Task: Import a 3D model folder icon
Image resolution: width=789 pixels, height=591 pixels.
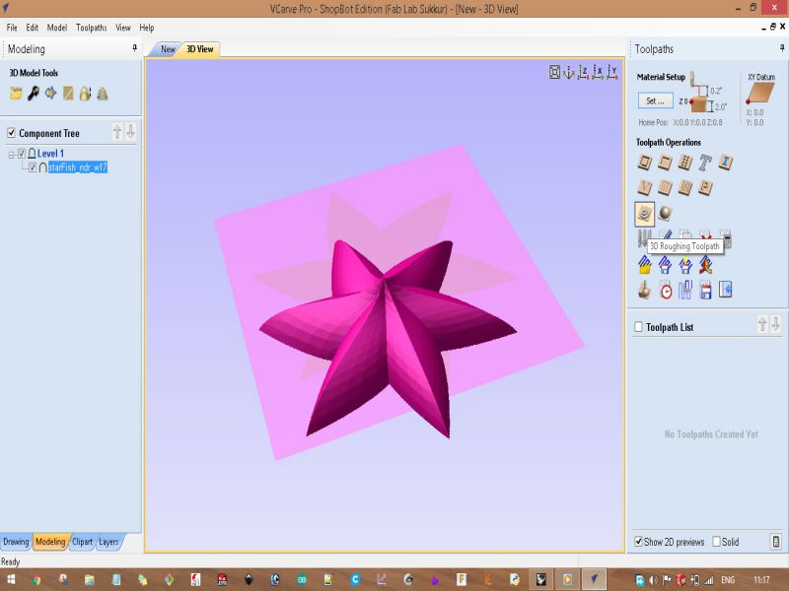Action: pos(16,94)
